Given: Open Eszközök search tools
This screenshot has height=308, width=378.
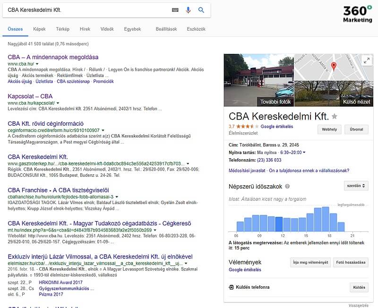Looking at the screenshot, I should click(x=196, y=29).
